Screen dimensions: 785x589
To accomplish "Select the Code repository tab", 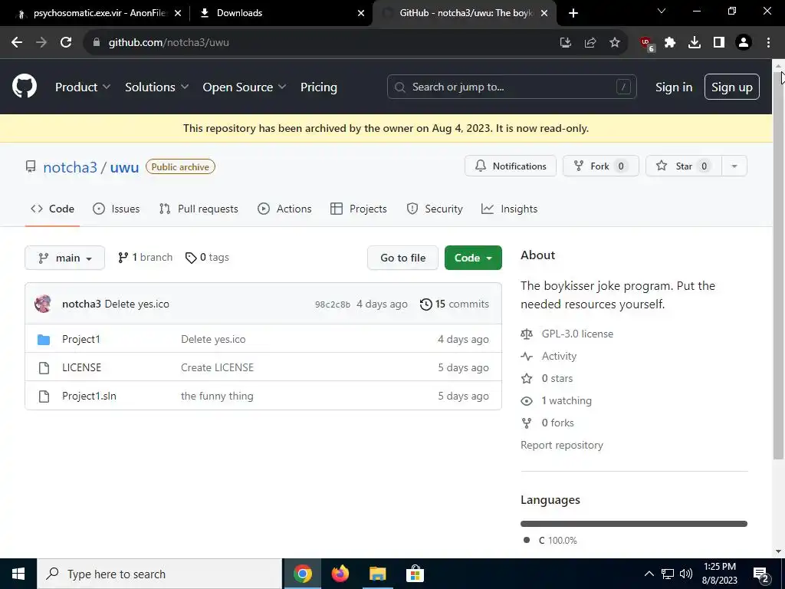I will [52, 209].
